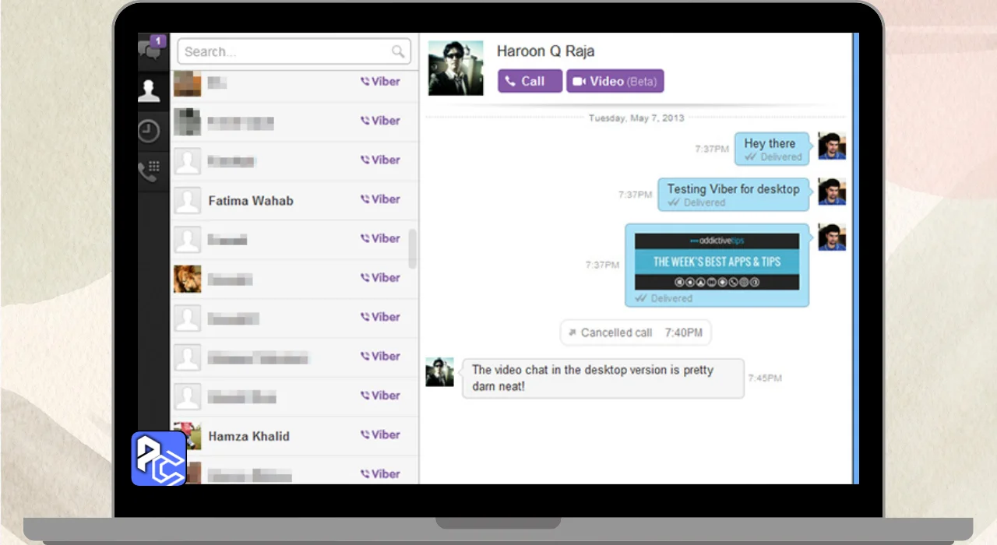Click Fatima Wahab's placeholder avatar
Screen dimensions: 997x545
point(187,201)
